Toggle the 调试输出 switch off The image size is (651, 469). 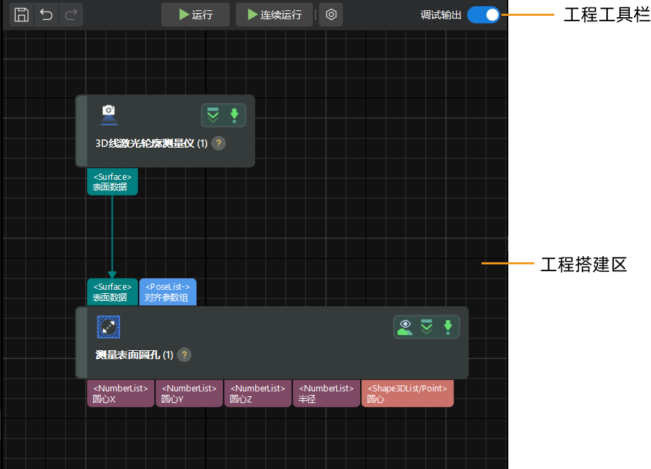[483, 14]
